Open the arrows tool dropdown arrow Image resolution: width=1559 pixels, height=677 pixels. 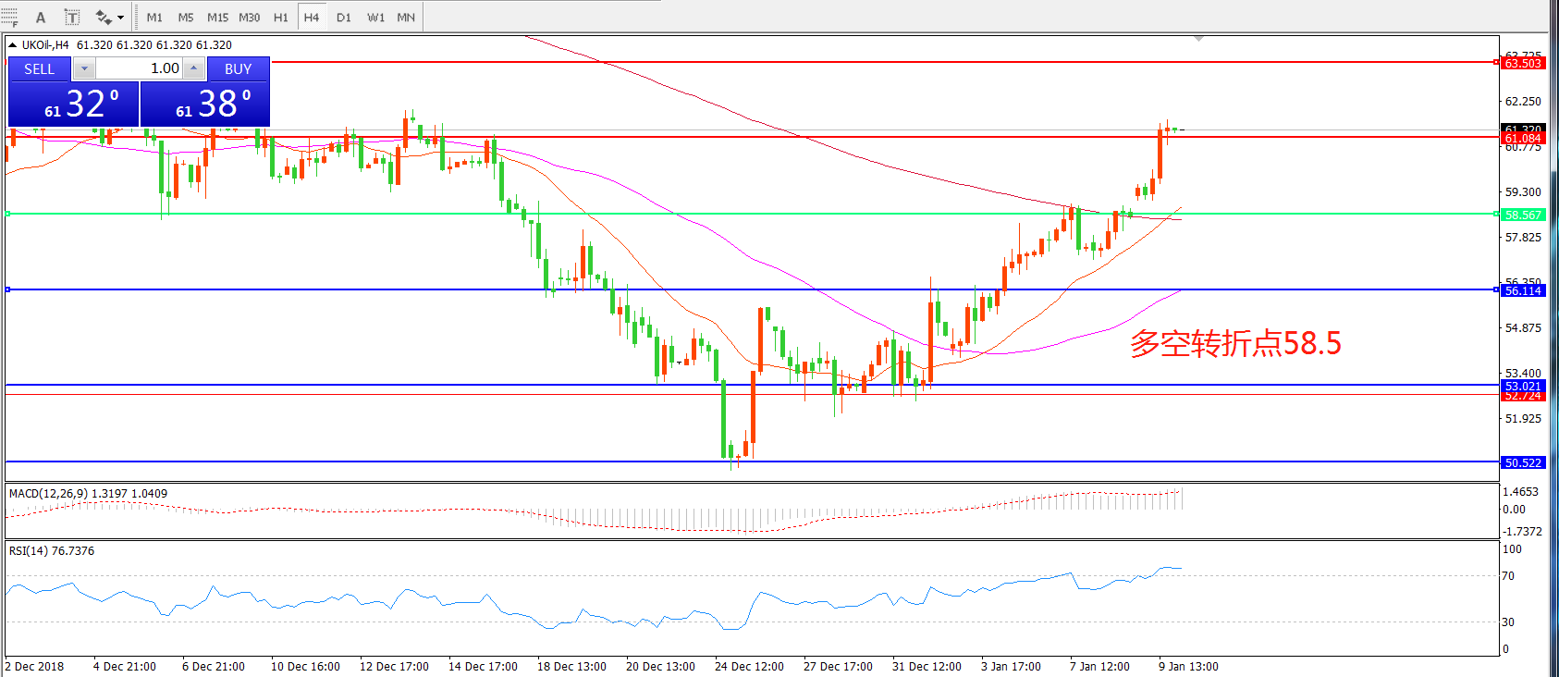pyautogui.click(x=121, y=18)
